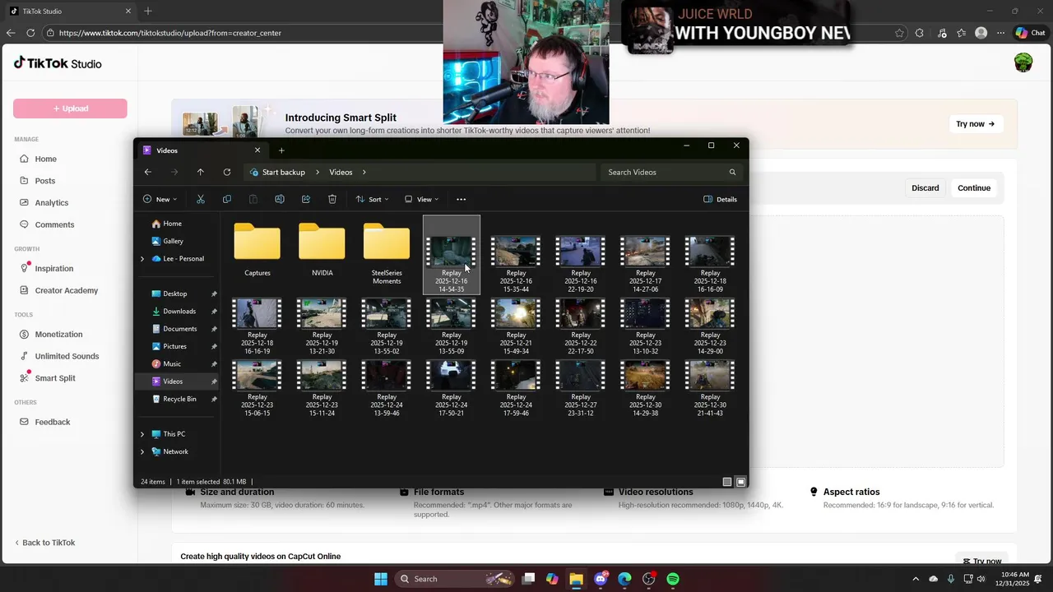Open the Sort dropdown in Explorer
1053x592 pixels.
371,199
